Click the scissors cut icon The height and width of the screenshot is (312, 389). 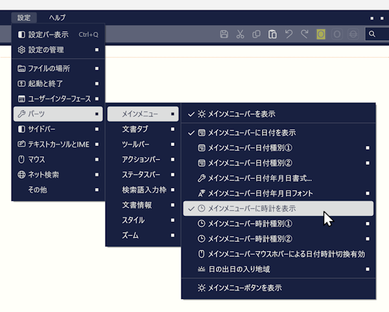tap(241, 34)
